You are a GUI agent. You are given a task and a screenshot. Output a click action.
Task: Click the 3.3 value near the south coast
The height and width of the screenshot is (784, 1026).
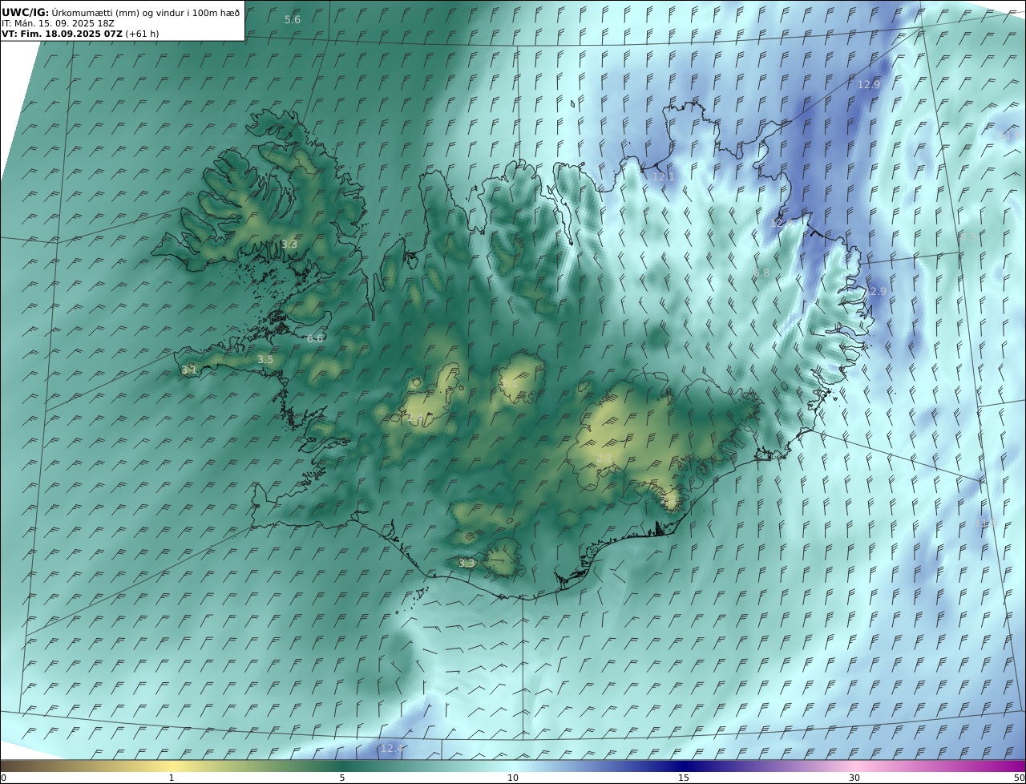coord(467,564)
